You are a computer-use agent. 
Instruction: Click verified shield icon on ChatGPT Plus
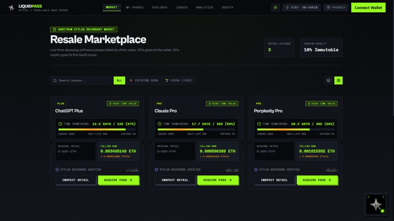click(x=57, y=170)
